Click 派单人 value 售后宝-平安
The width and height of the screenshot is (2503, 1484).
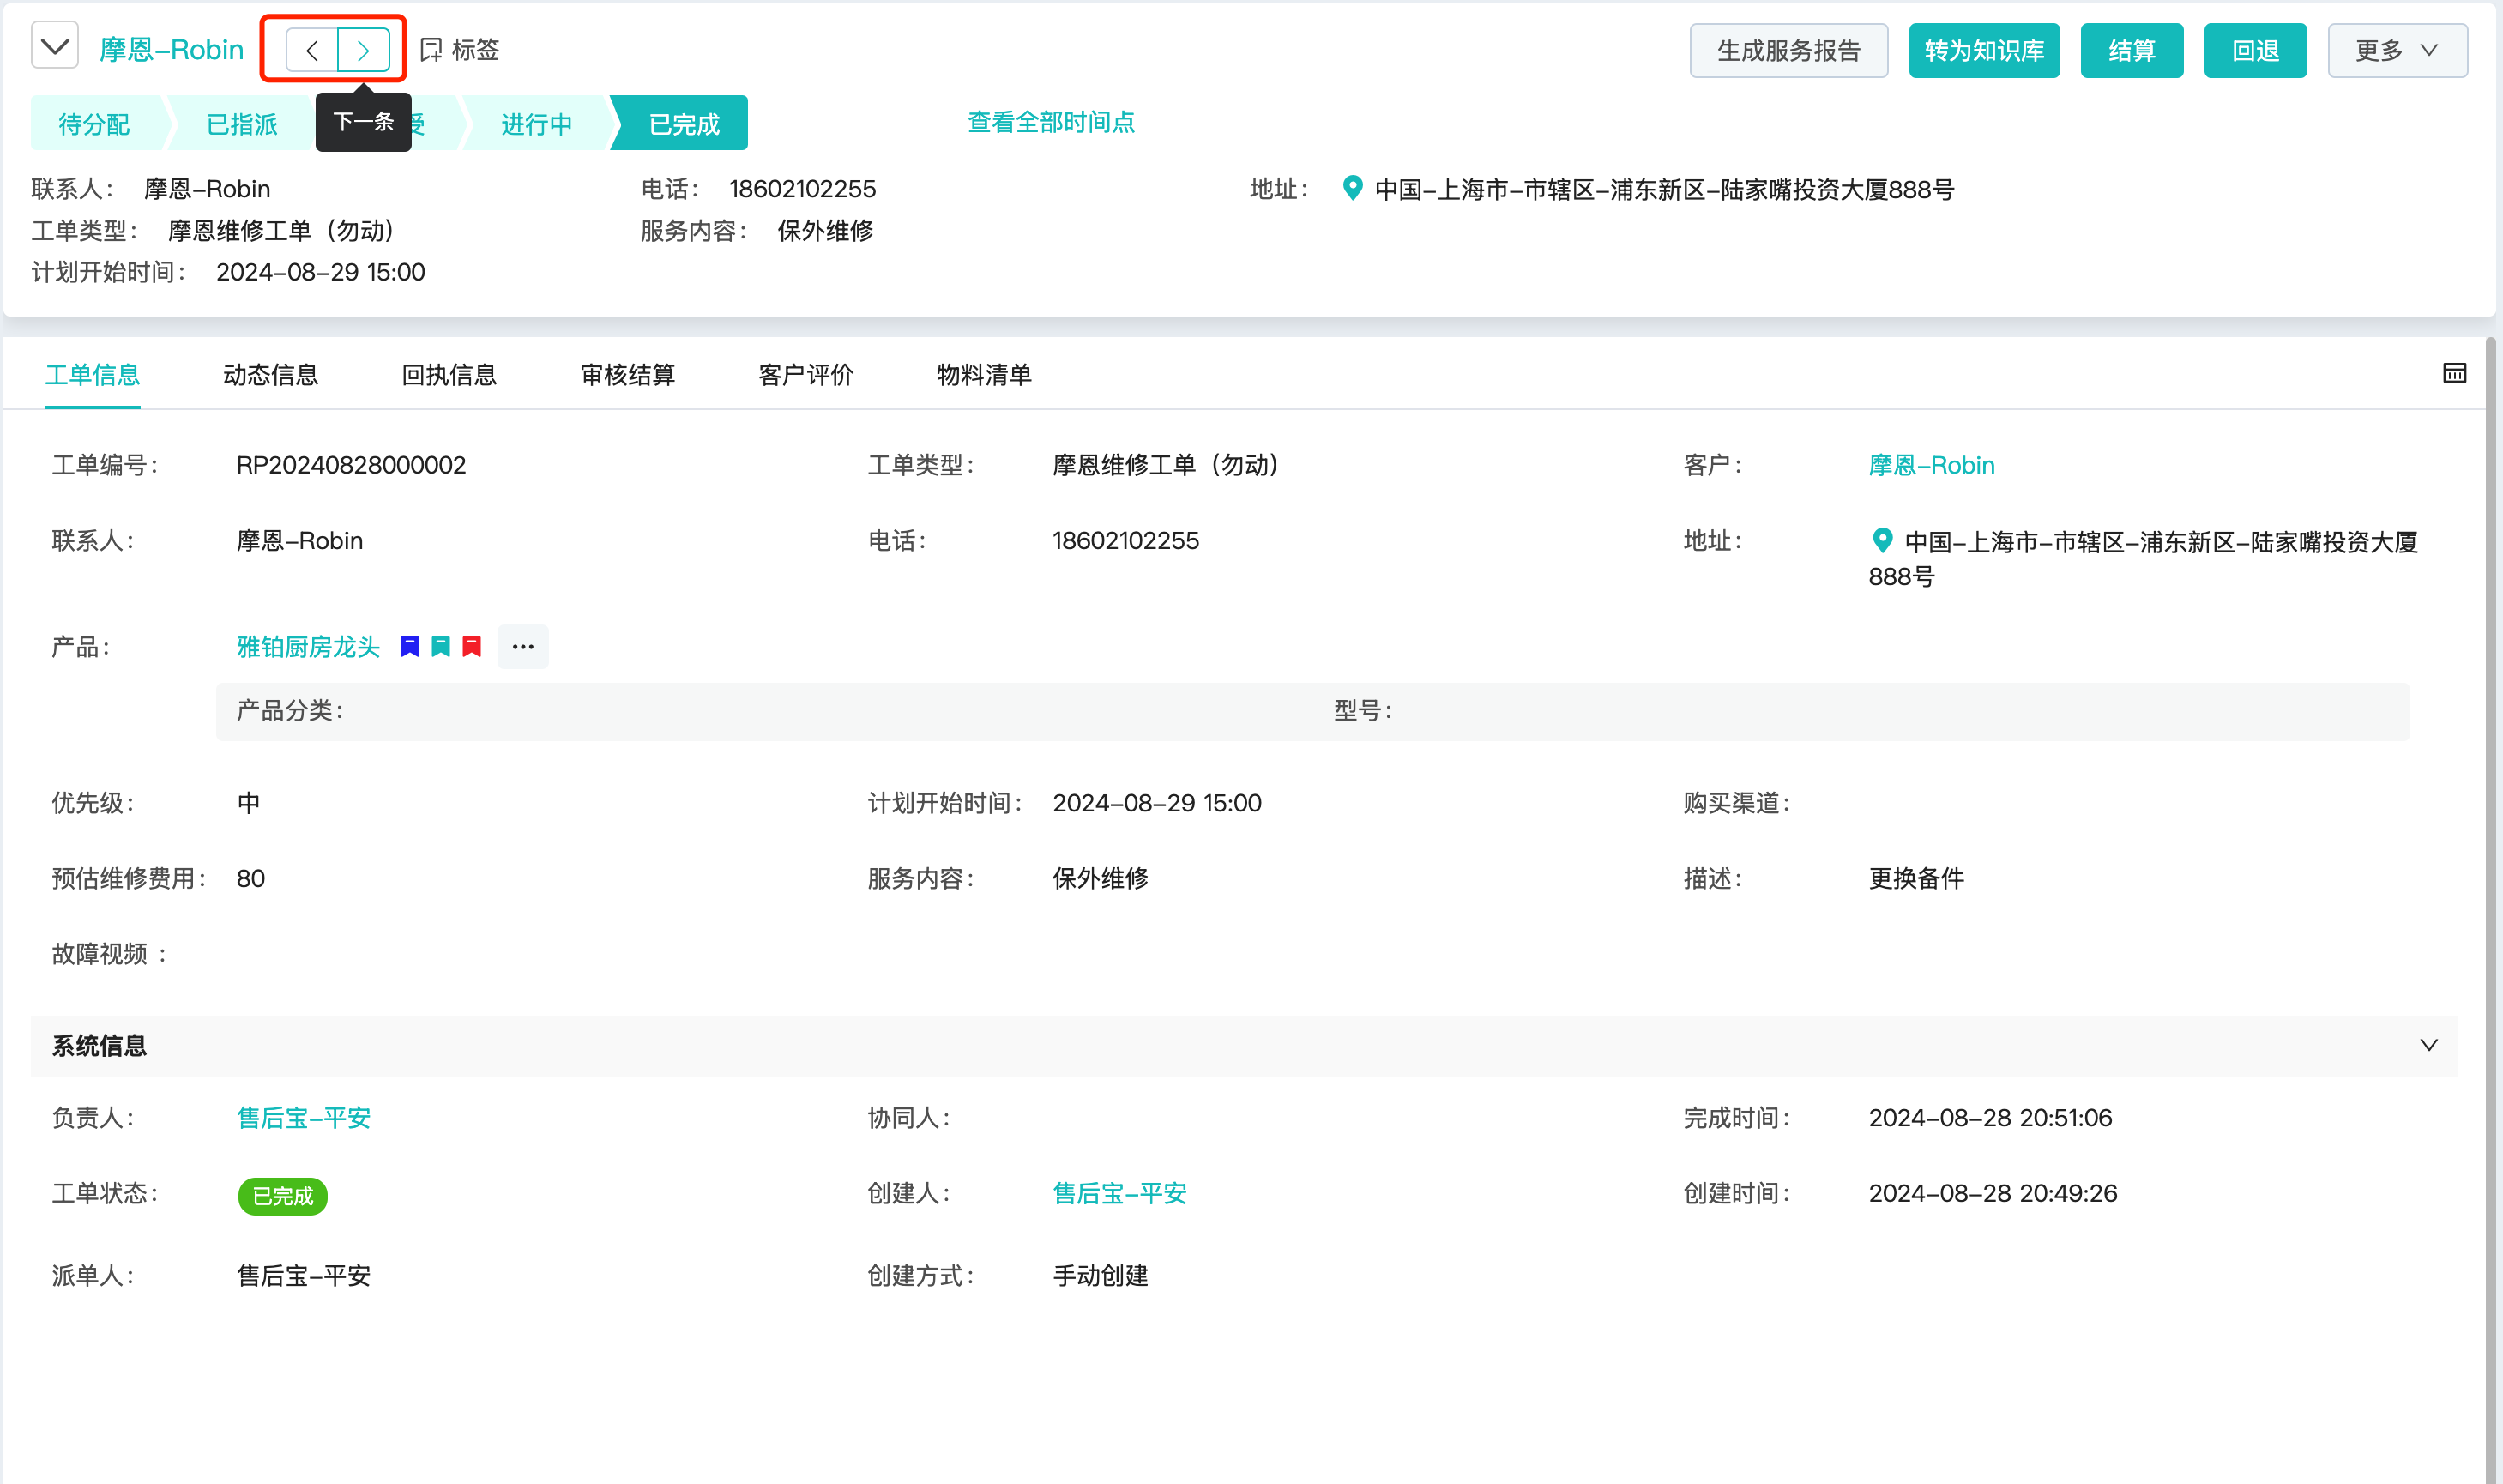tap(304, 1276)
